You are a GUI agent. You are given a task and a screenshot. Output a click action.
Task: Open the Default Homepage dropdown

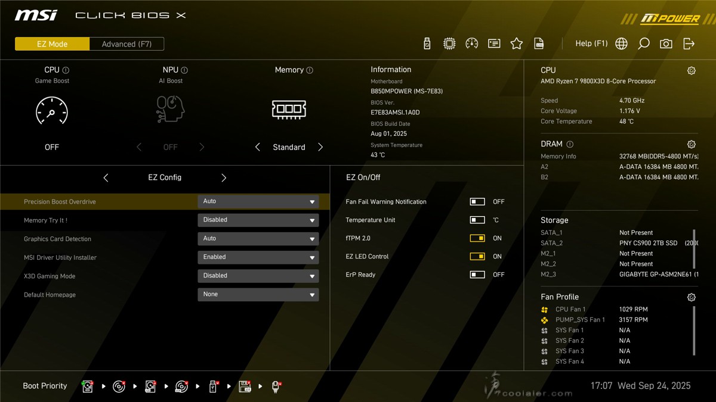(x=258, y=294)
